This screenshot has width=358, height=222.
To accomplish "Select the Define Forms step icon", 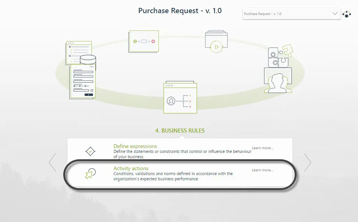I will pyautogui.click(x=83, y=82).
